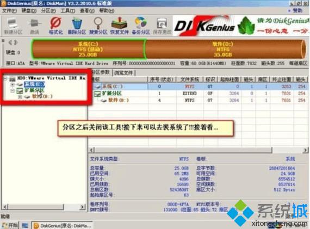The image size is (310, 229).
Task: Select 软件(D:) in the disk tree
Action: (x=42, y=96)
